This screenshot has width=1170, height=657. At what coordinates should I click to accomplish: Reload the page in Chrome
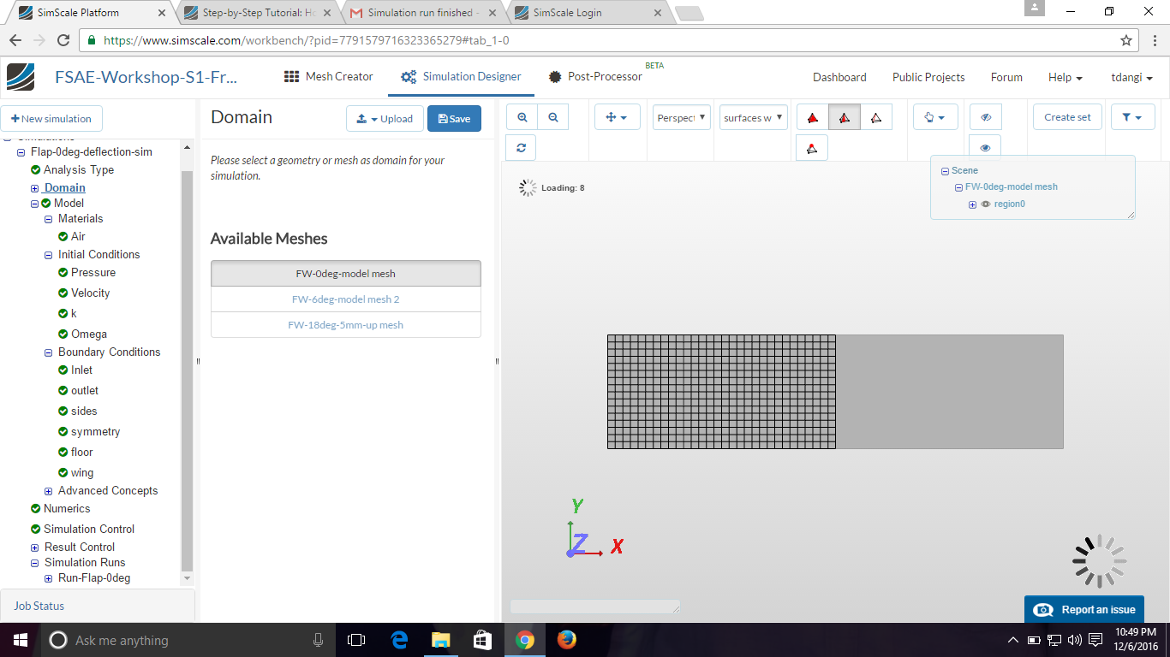click(x=63, y=40)
